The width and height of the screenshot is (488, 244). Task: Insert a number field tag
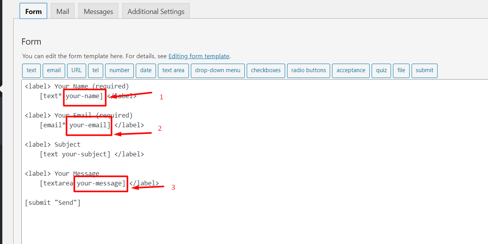click(119, 71)
